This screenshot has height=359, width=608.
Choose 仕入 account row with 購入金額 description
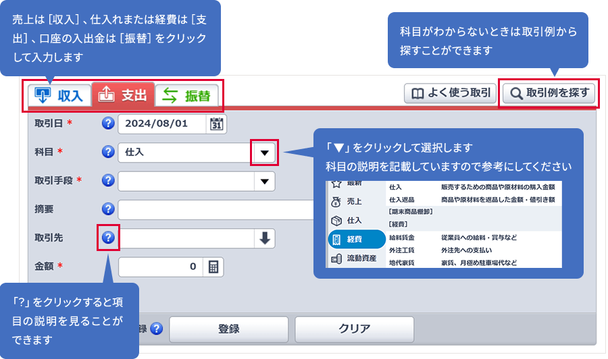tap(474, 187)
